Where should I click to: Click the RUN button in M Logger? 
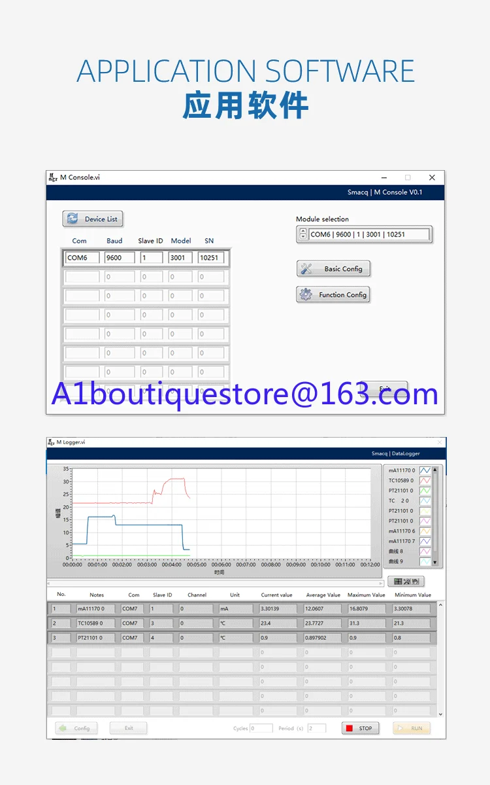(x=412, y=728)
